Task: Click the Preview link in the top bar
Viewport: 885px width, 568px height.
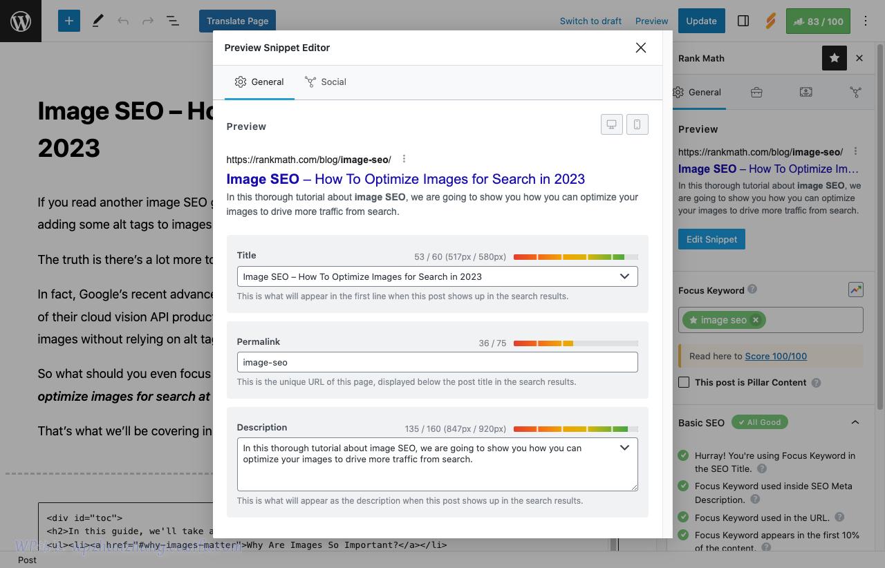Action: click(652, 21)
